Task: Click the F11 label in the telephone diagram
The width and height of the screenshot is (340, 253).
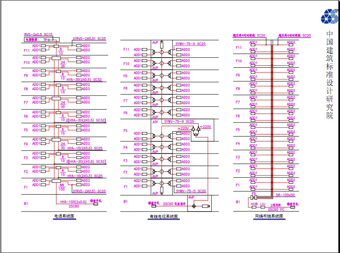Action: pyautogui.click(x=27, y=50)
